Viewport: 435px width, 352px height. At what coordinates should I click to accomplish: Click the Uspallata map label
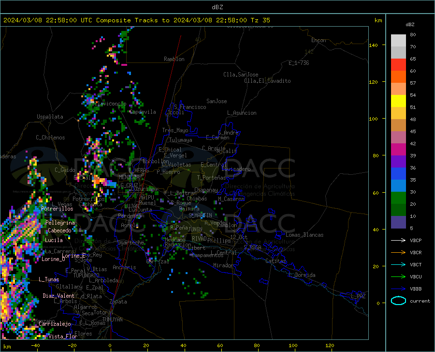(50, 117)
